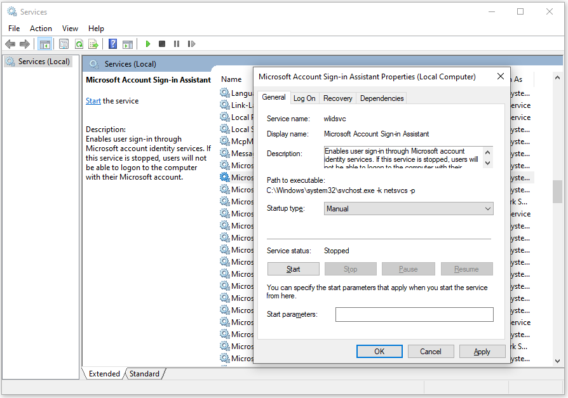Click the Stop Service toolbar icon
Viewport: 568px width, 398px height.
click(162, 44)
